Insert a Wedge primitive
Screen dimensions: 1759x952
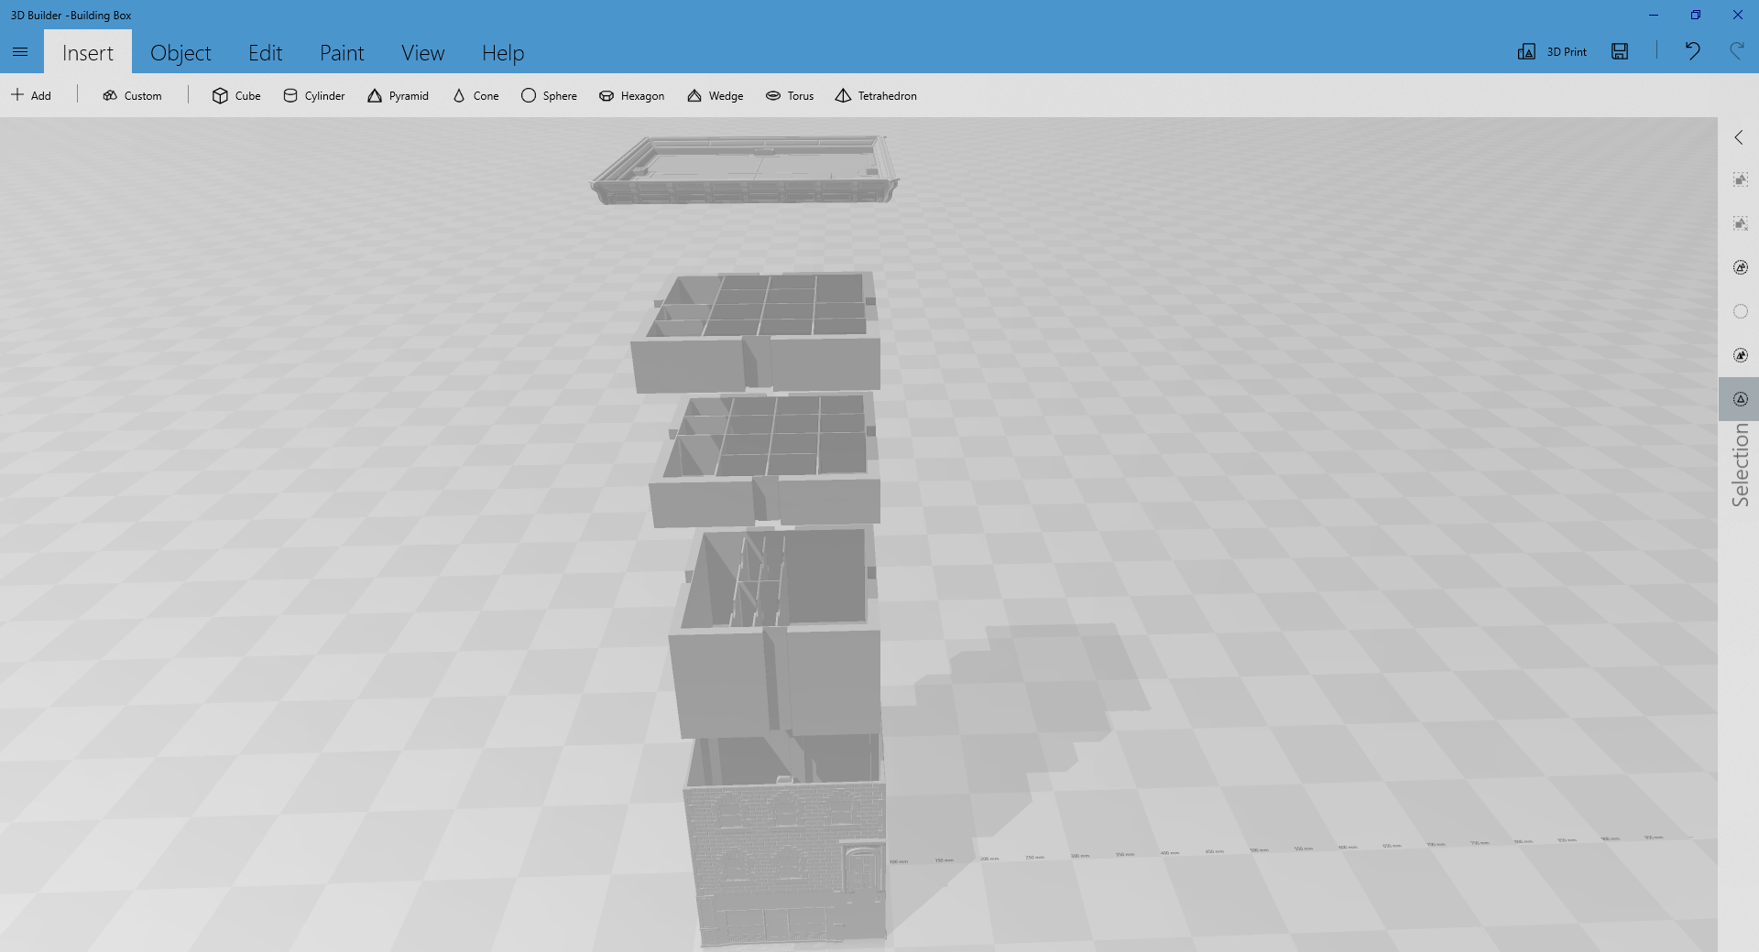[715, 95]
